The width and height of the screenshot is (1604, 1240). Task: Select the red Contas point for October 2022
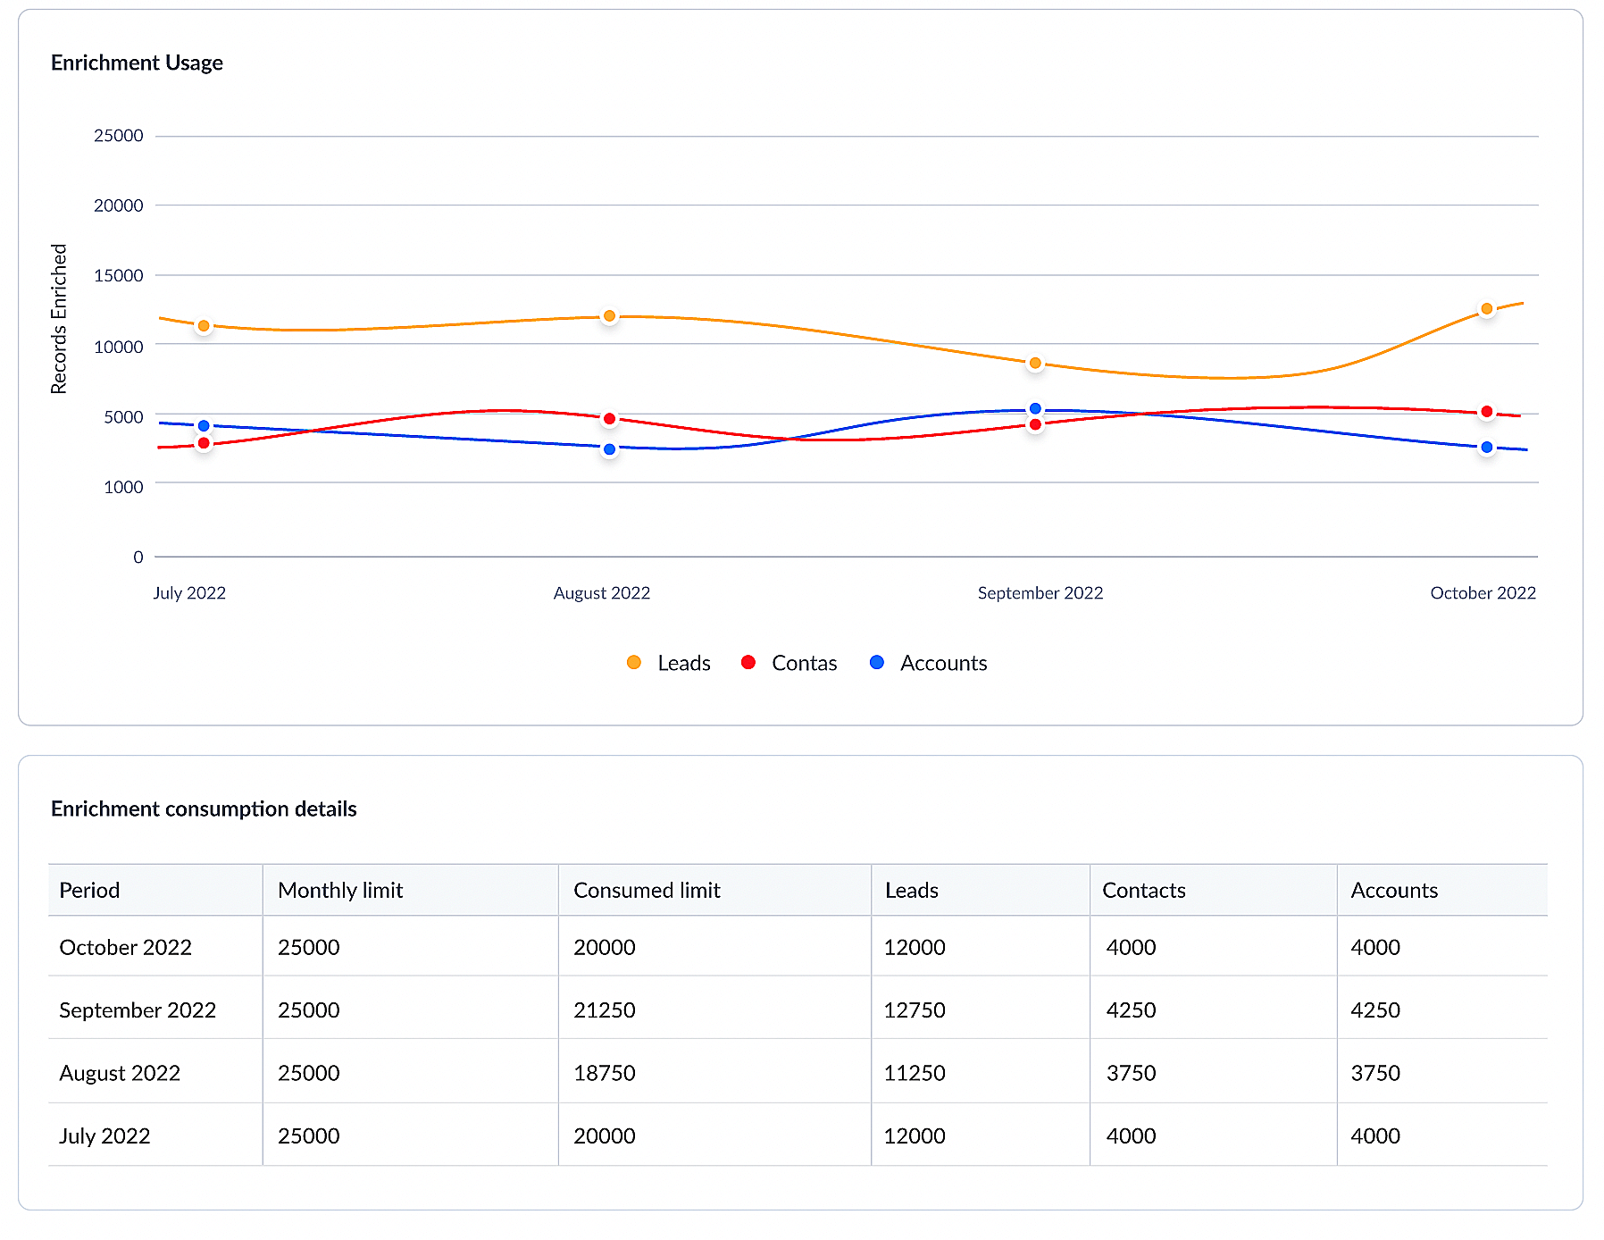pyautogui.click(x=1486, y=412)
